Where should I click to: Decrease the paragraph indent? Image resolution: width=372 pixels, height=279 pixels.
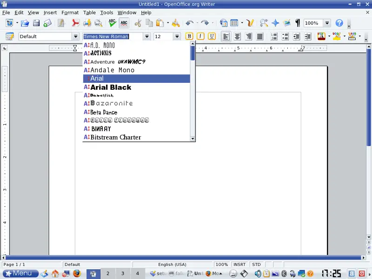coord(296,36)
